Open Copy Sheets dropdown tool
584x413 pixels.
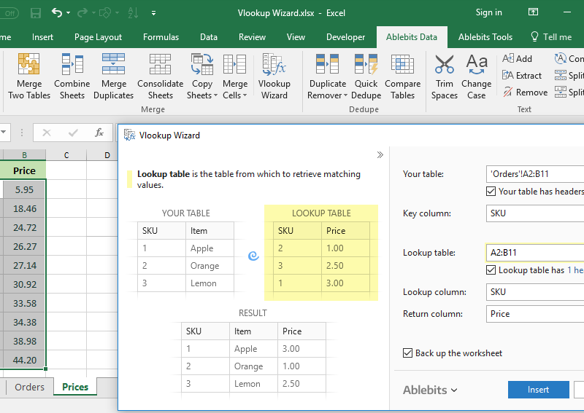(x=202, y=76)
